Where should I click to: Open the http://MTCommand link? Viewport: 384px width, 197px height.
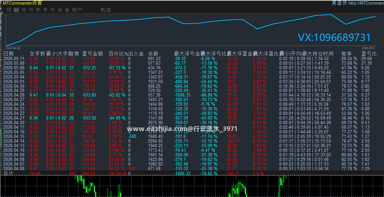click(x=366, y=3)
